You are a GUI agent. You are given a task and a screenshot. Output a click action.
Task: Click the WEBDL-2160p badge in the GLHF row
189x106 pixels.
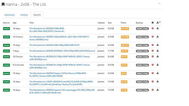142,45
